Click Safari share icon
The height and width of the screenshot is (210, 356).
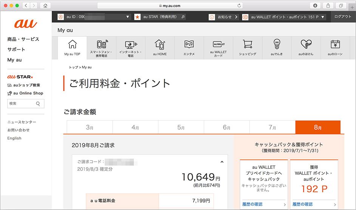(x=328, y=5)
